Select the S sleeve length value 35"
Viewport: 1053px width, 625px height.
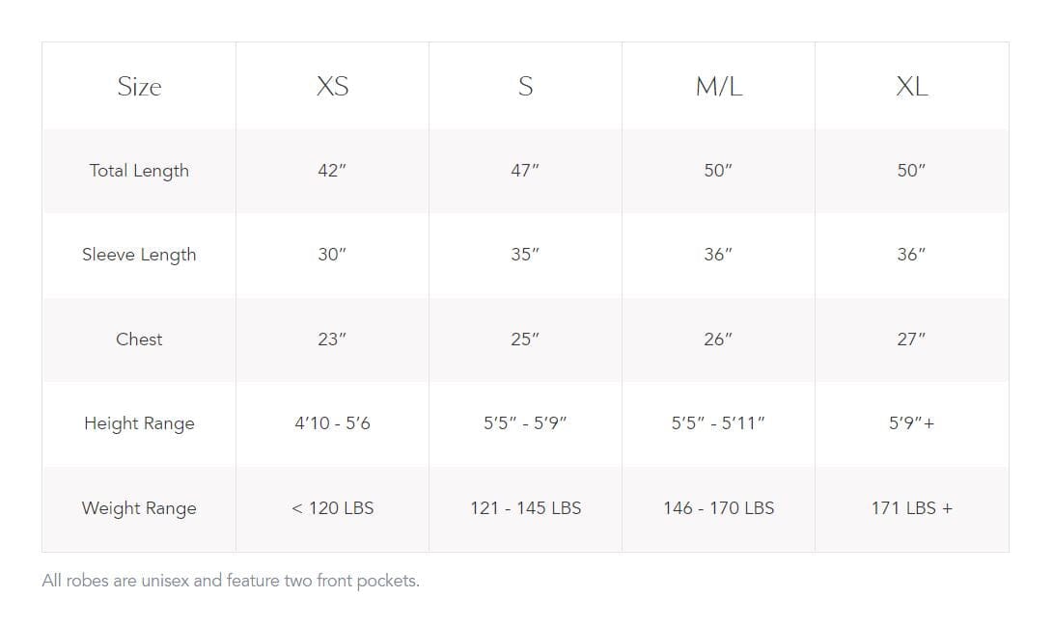tap(525, 255)
